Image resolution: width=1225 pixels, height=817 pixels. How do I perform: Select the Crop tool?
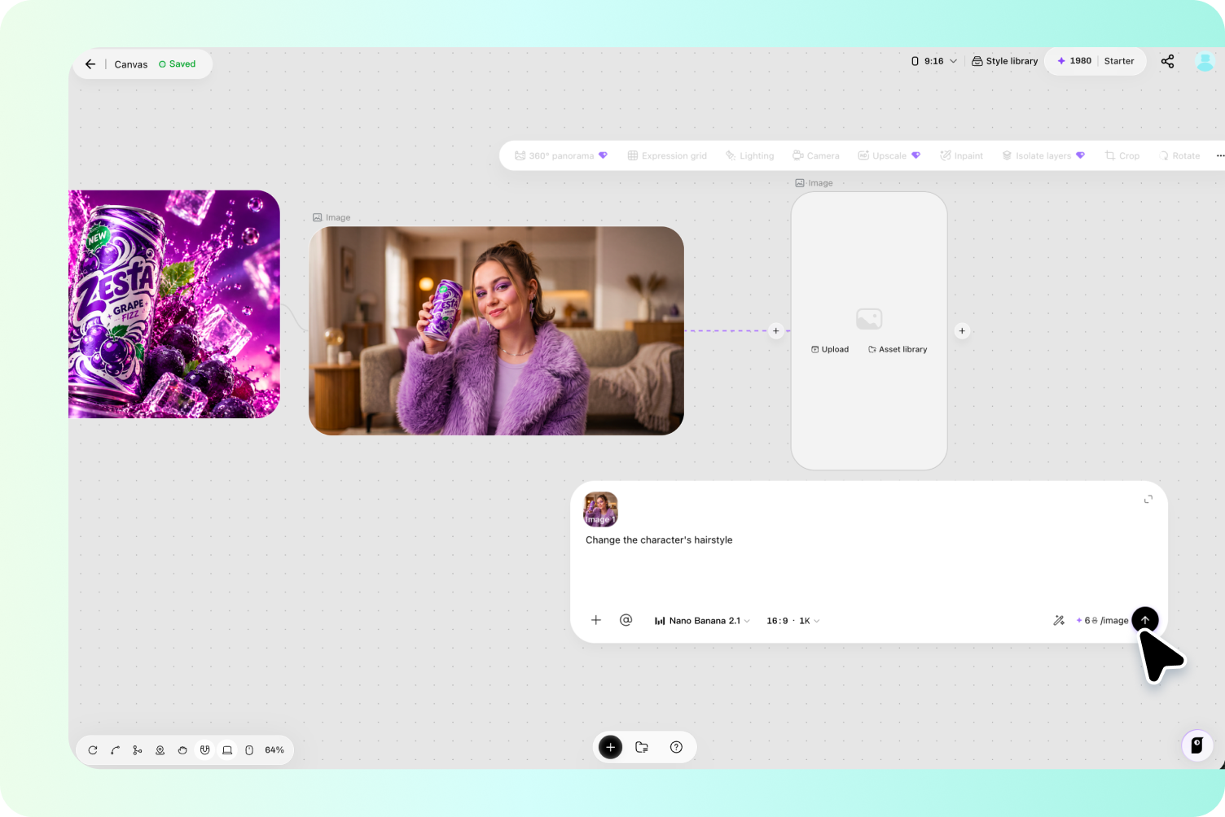point(1122,155)
